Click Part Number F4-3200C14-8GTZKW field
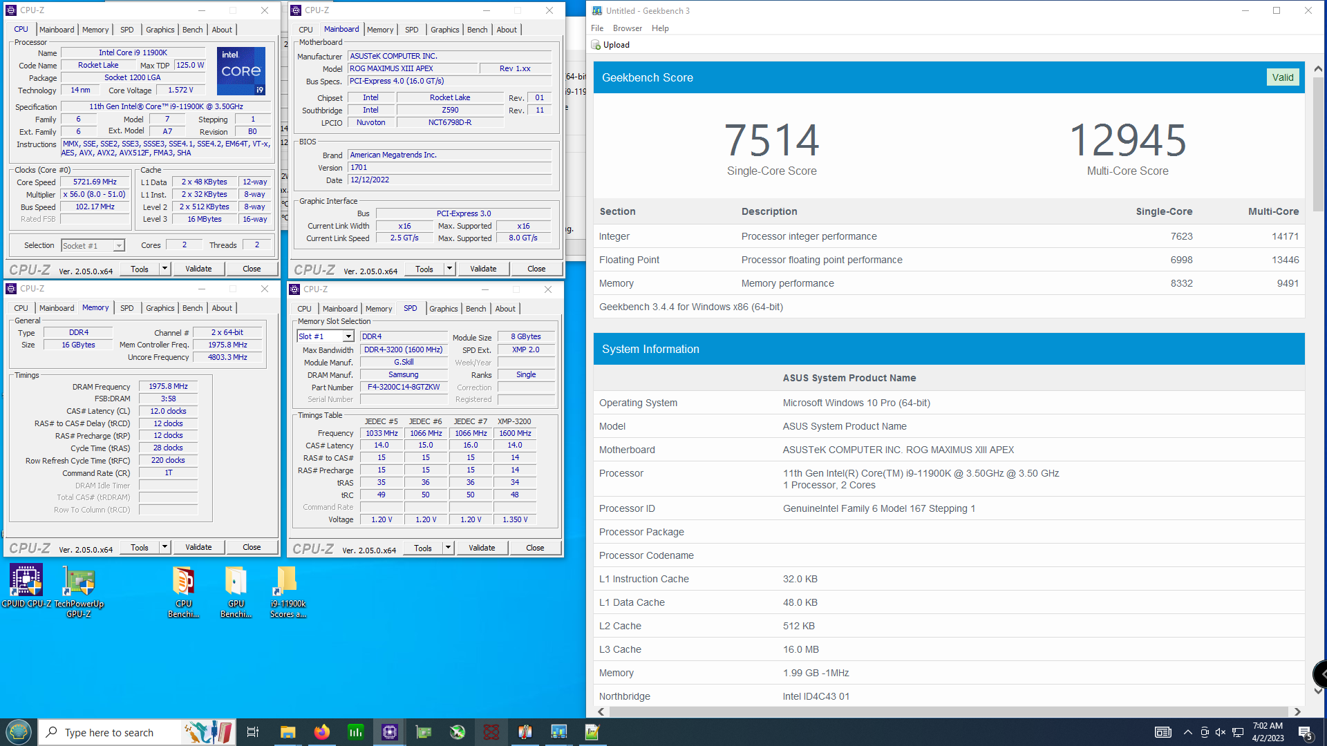Screen dimensions: 1327x746 coord(404,387)
